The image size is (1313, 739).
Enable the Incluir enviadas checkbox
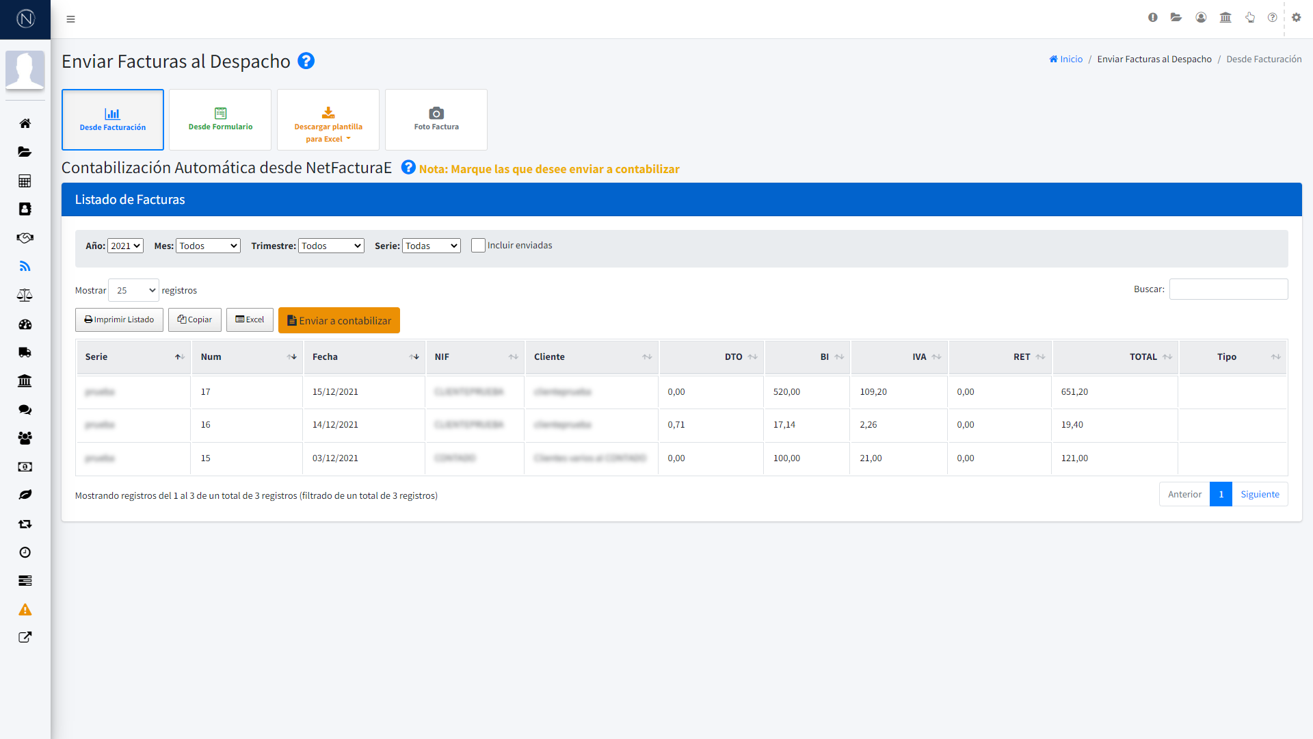[478, 246]
